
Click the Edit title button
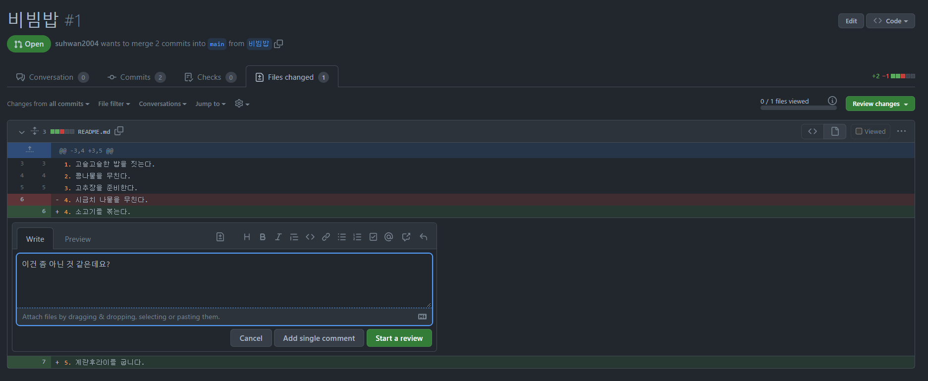pos(851,21)
